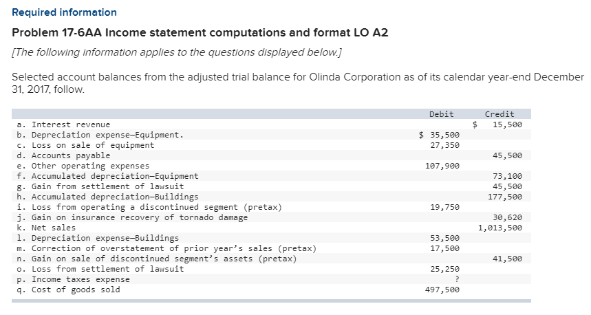The width and height of the screenshot is (591, 315).
Task: Click the 53,500 debit value
Action: click(x=445, y=238)
